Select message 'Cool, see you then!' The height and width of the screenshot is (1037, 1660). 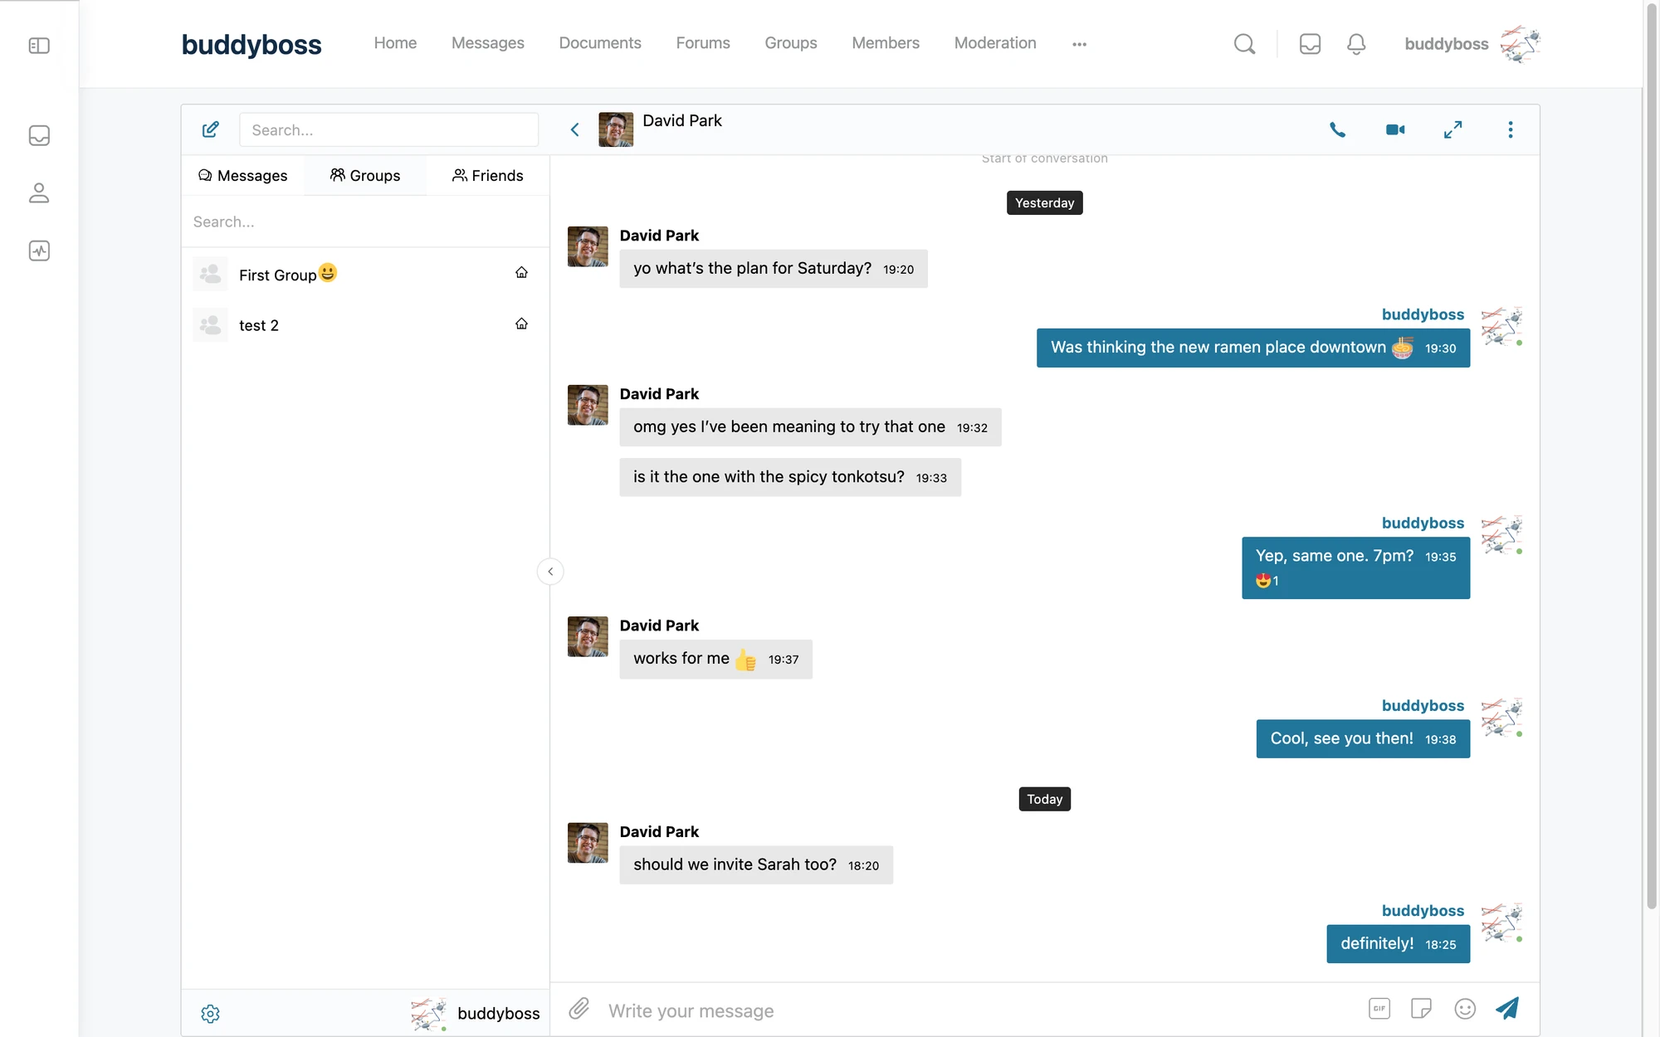1363,739
